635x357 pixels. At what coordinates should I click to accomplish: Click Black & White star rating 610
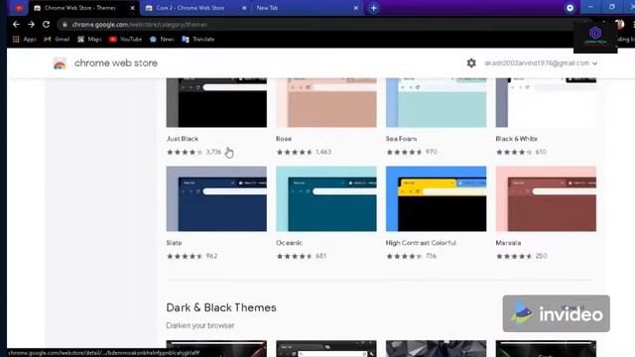pos(521,152)
